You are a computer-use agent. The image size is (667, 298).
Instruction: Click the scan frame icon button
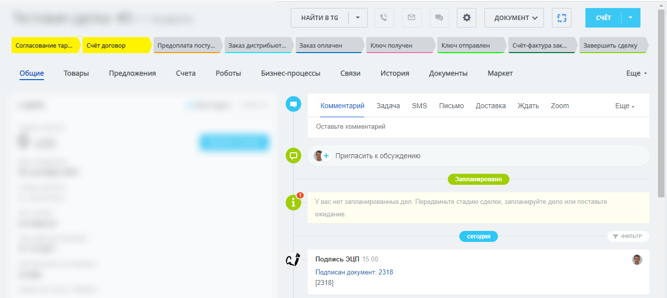click(561, 18)
